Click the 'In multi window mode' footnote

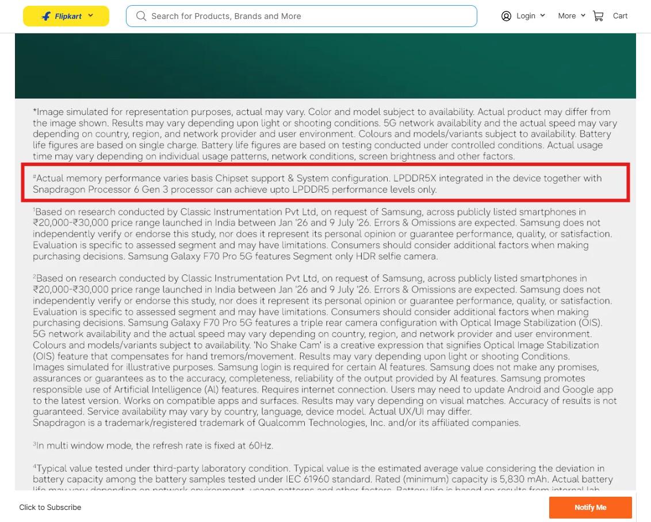coord(153,445)
